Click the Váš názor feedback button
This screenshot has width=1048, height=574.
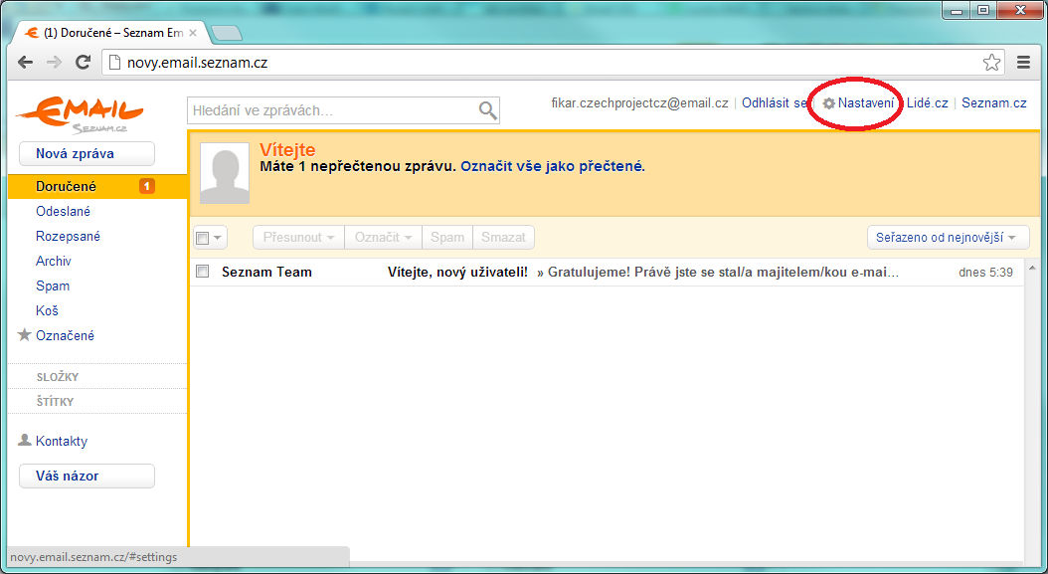coord(87,476)
